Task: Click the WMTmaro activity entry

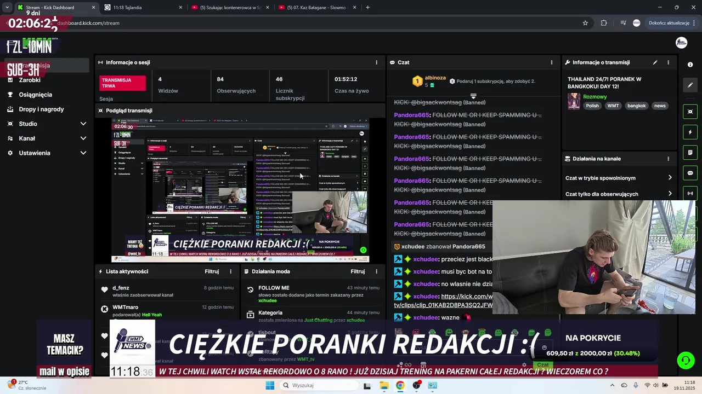Action: point(168,311)
